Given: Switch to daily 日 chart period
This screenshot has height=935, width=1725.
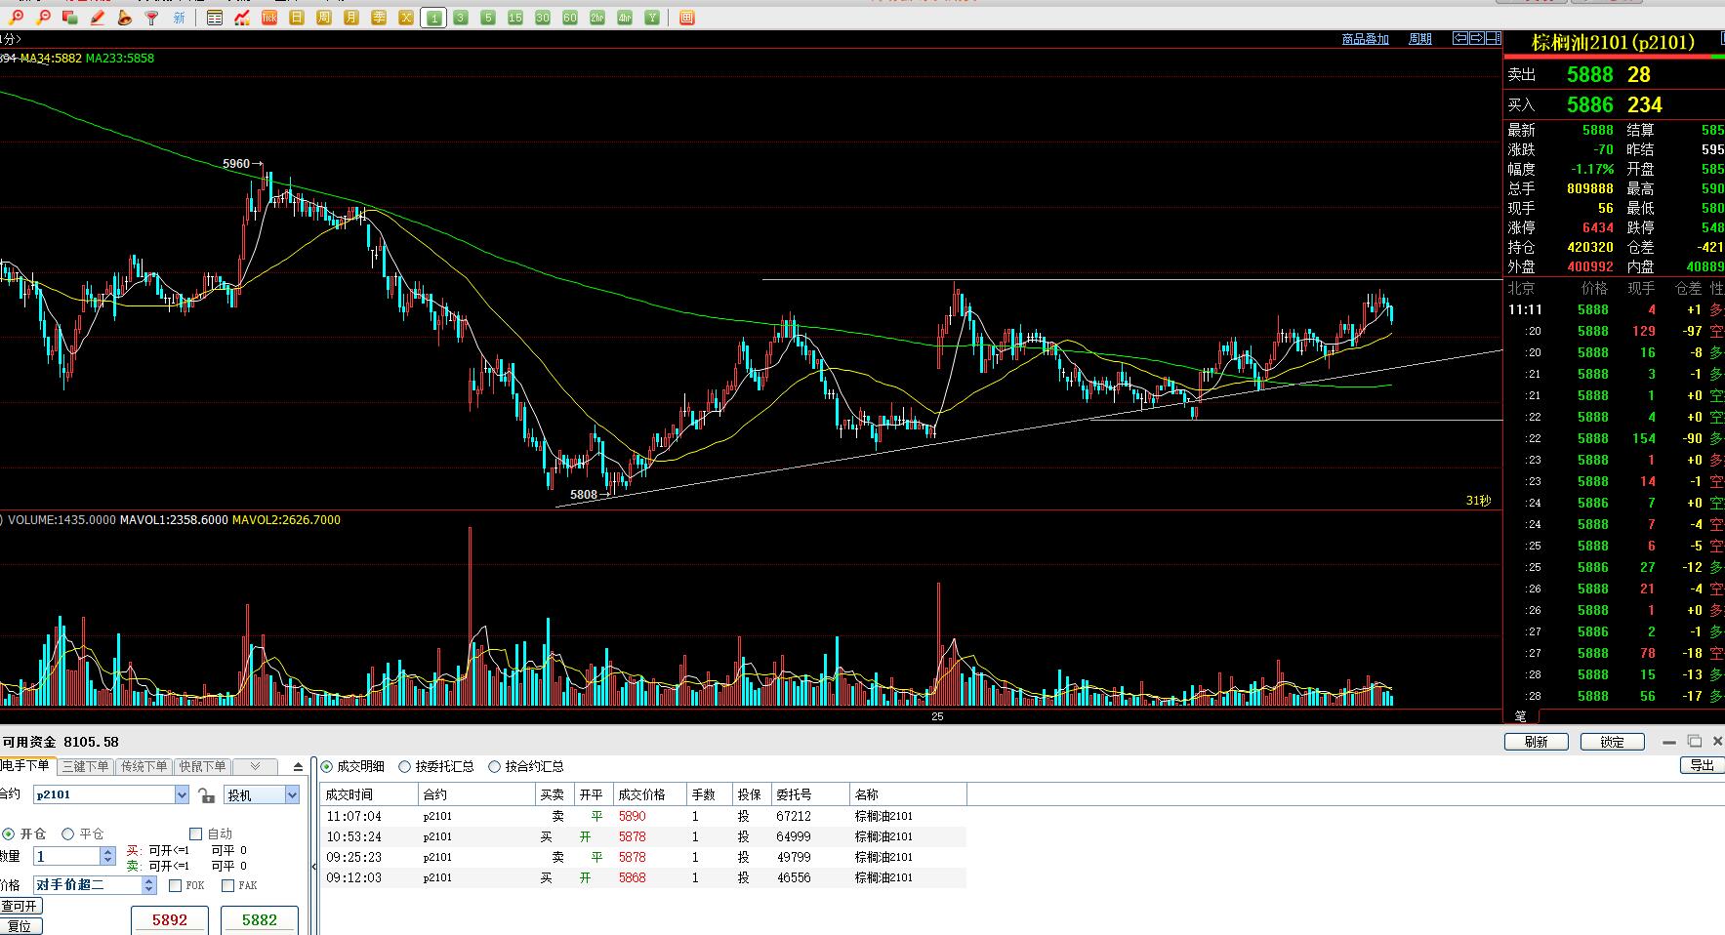Looking at the screenshot, I should pyautogui.click(x=297, y=18).
